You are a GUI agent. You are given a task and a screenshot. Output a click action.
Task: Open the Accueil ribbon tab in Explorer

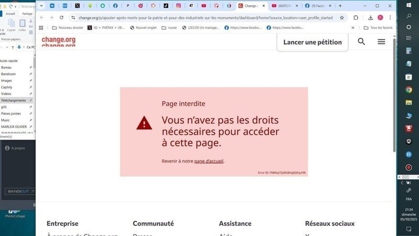(10, 14)
